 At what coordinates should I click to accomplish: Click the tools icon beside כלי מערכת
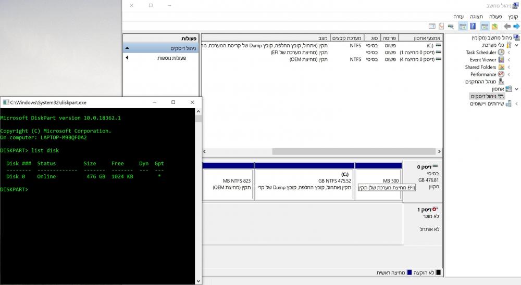[508, 45]
